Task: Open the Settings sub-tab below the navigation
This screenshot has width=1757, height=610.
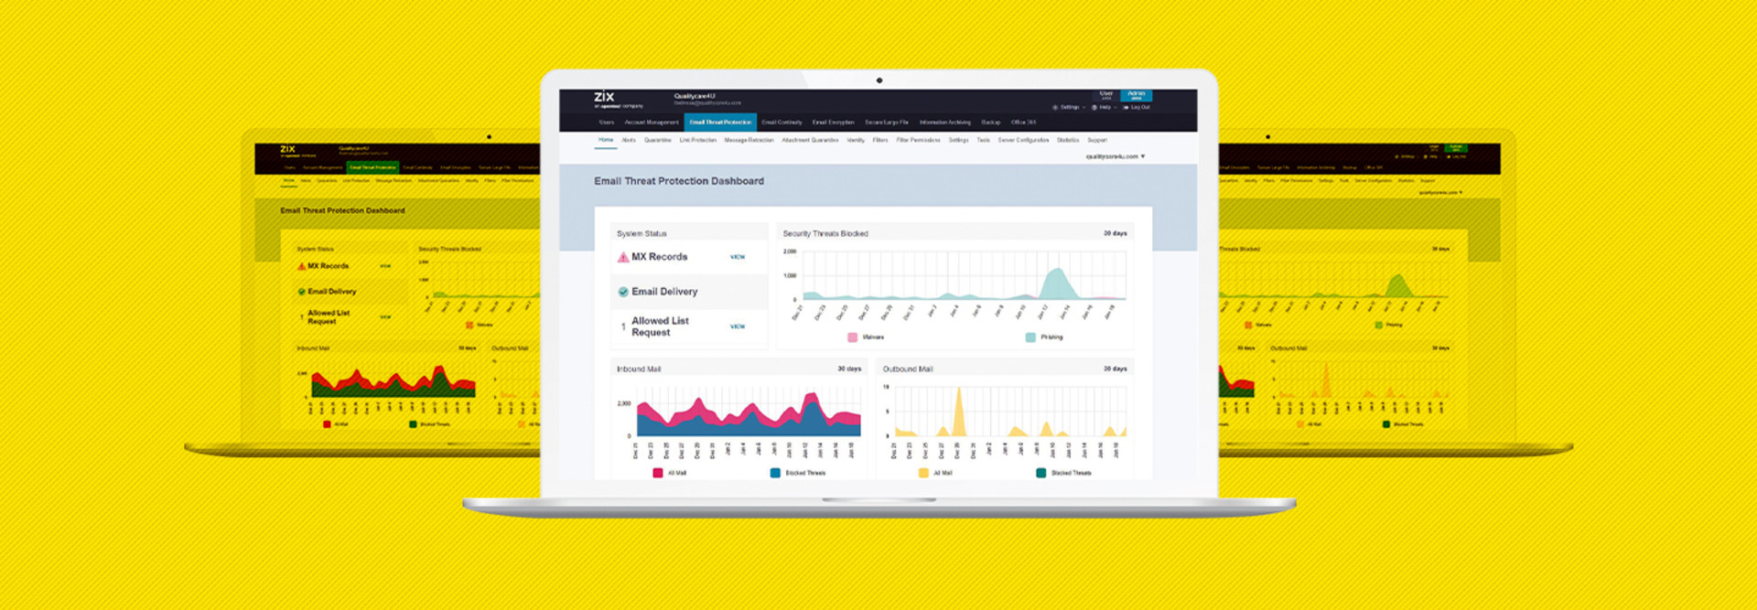Action: click(x=958, y=140)
